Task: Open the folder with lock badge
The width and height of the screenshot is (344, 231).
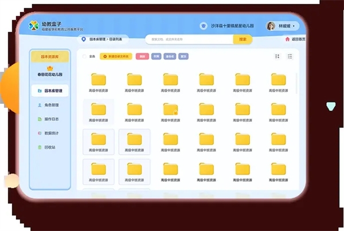Action: pos(170,109)
